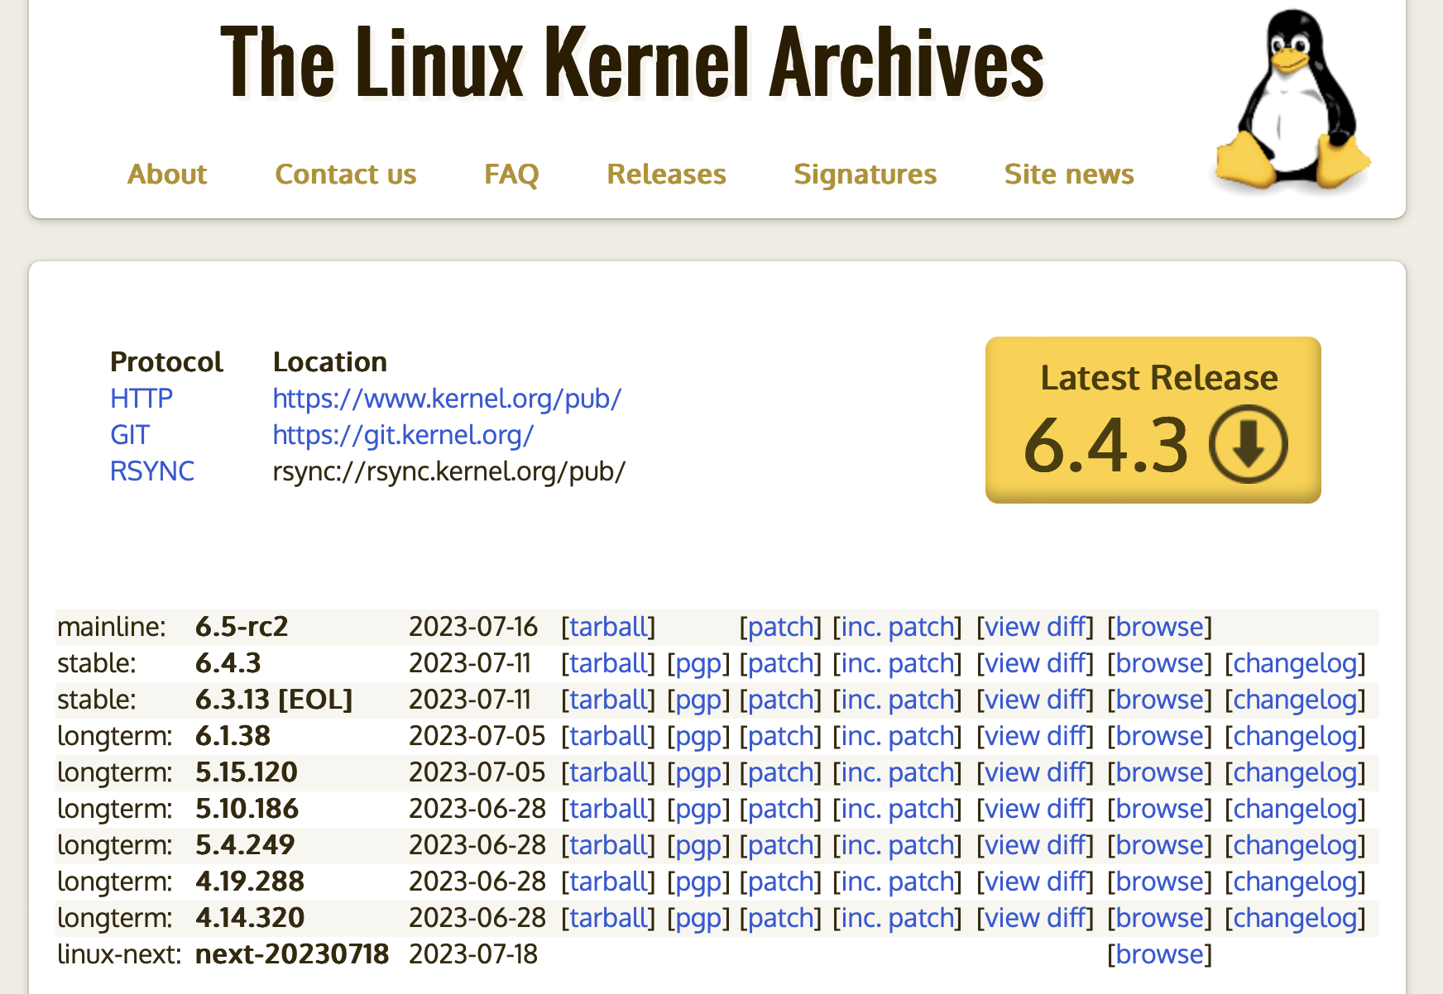Open pgp signature for longterm 5.15.120
The height and width of the screenshot is (994, 1443).
pos(698,772)
